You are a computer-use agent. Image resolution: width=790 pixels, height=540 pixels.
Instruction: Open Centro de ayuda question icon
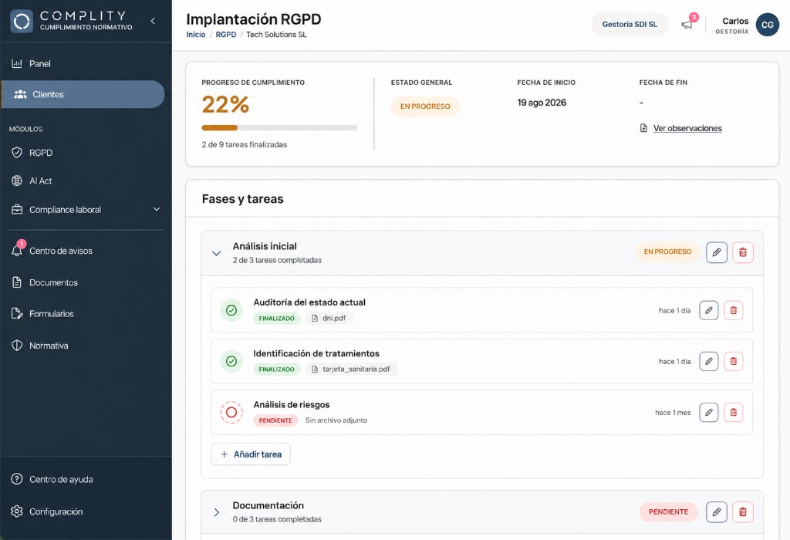17,479
